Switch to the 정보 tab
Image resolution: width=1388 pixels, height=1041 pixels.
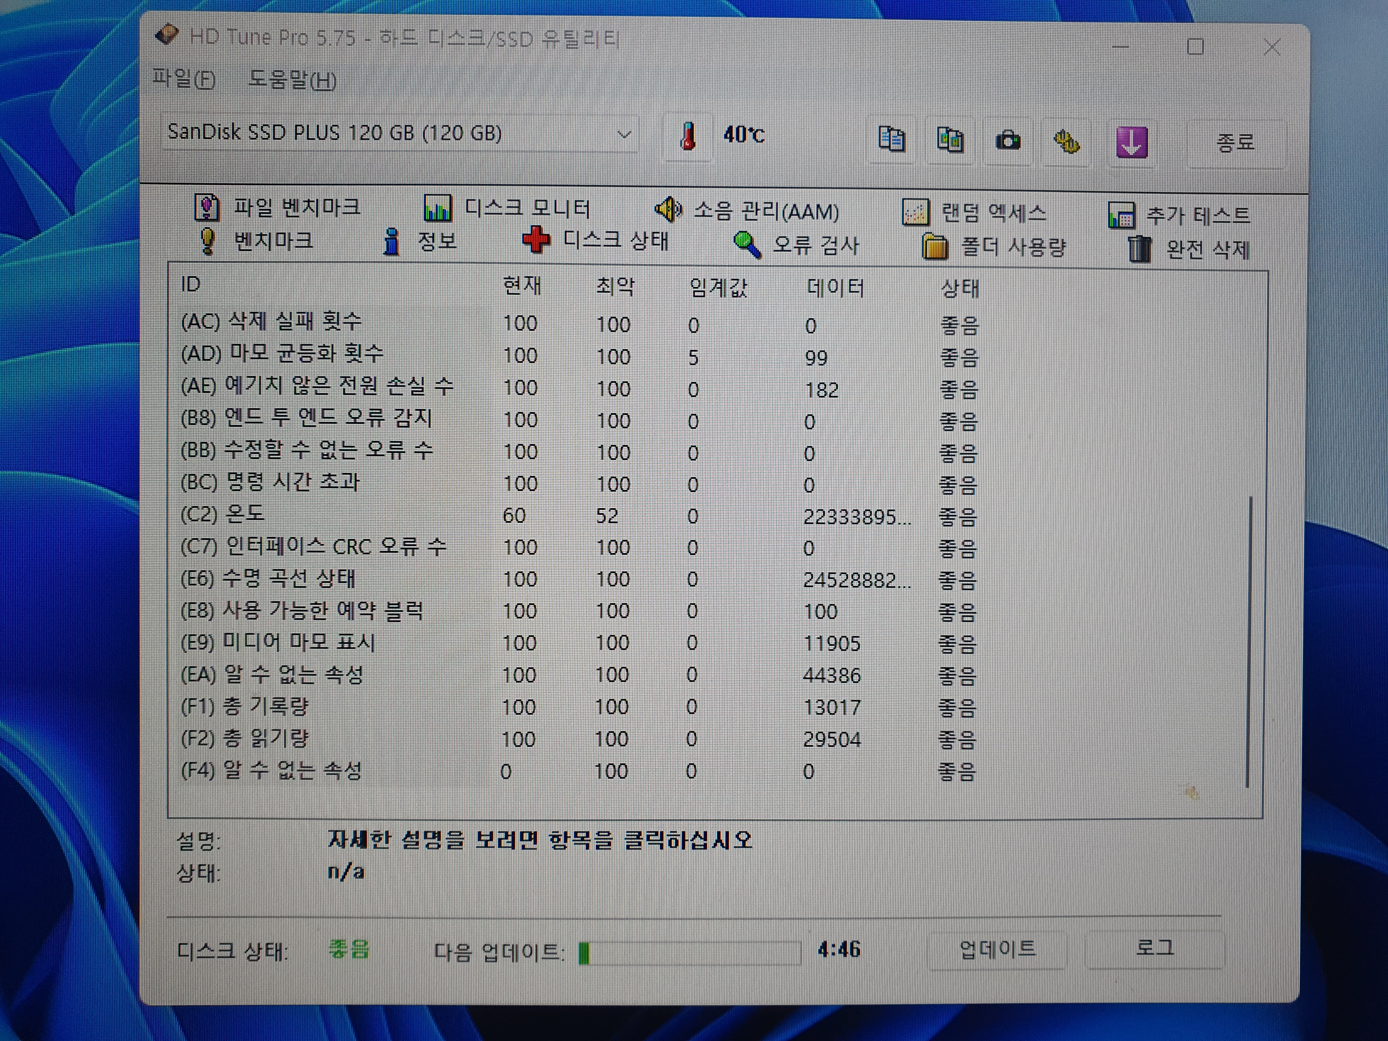(420, 242)
